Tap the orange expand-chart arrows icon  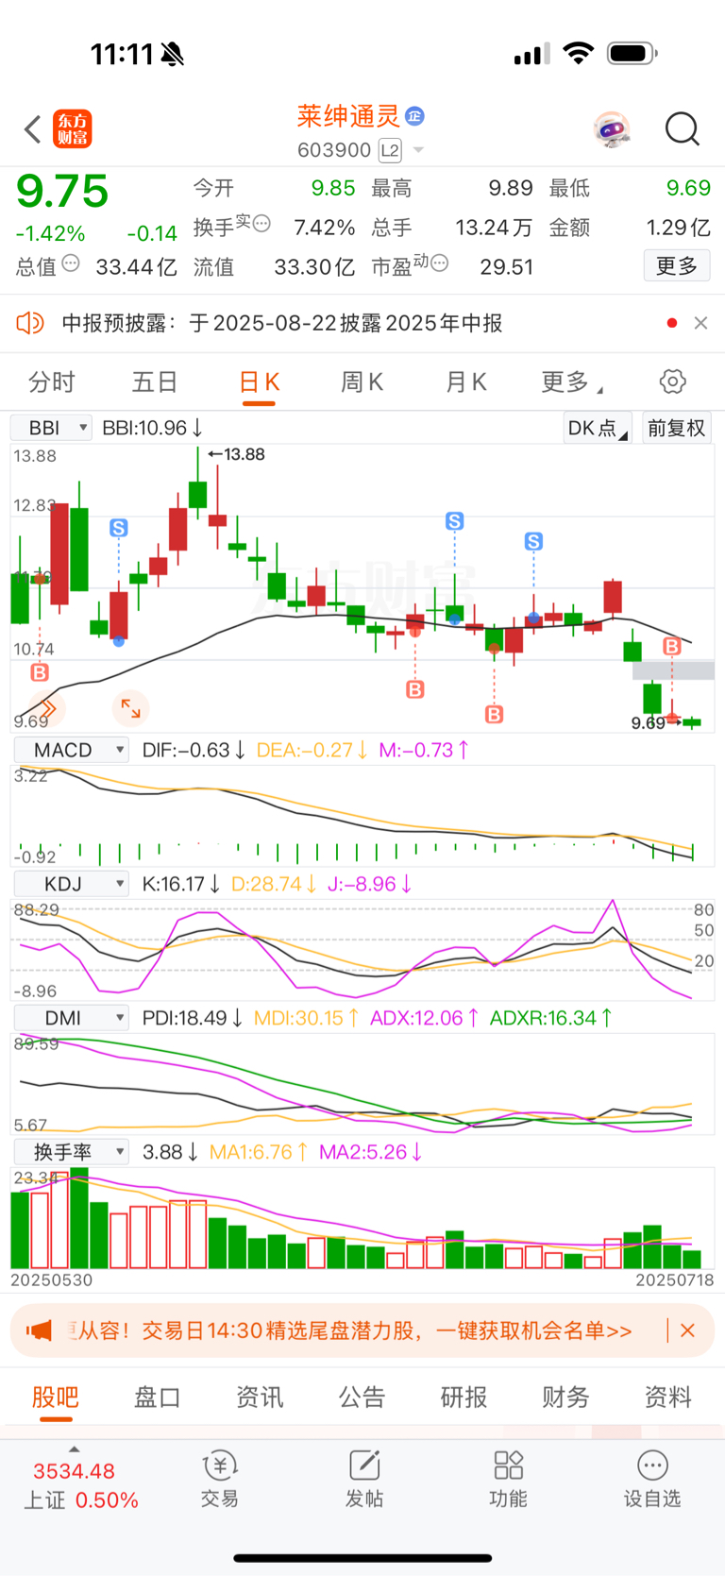131,707
